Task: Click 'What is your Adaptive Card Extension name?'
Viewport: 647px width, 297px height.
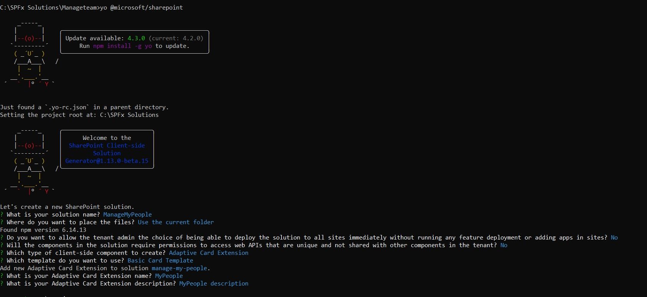Action: coord(79,276)
